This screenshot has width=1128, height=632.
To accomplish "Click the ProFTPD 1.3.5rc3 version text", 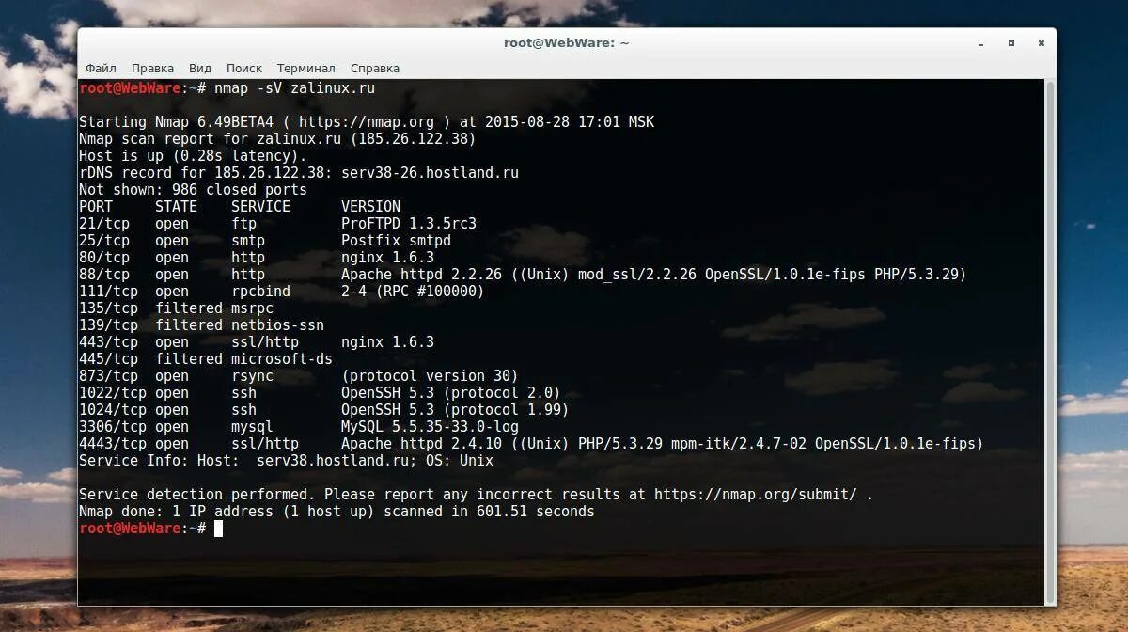I will tap(409, 224).
